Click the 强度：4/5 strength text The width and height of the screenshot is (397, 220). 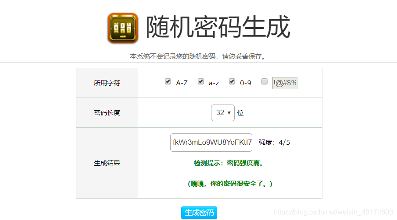click(274, 143)
